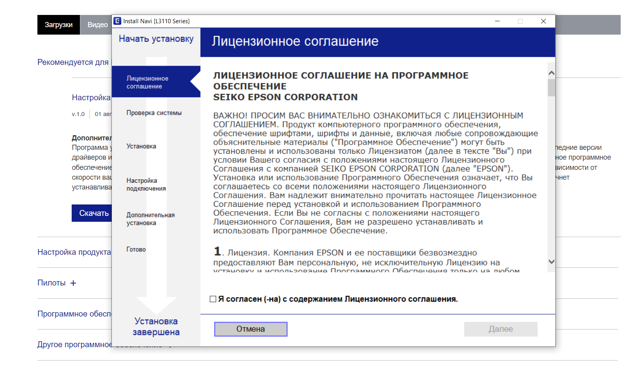Select the Дополнительная установка step
Screen dimensions: 638x370
coord(150,219)
